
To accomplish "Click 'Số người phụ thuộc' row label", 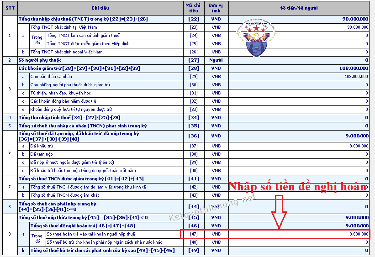I will pyautogui.click(x=40, y=60).
